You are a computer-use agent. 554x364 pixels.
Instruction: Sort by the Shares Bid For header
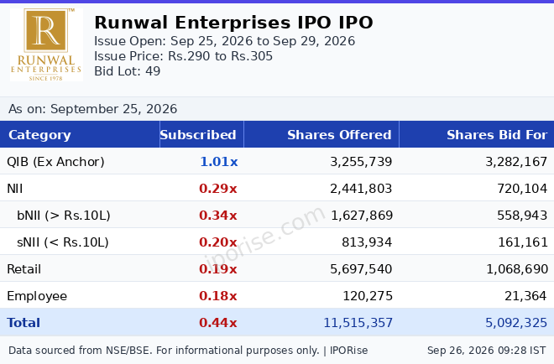pos(497,135)
